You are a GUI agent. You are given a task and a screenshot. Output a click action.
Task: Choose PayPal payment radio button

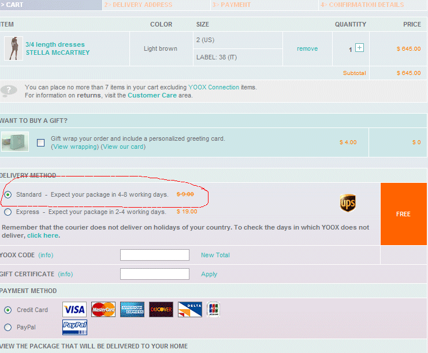click(x=8, y=327)
